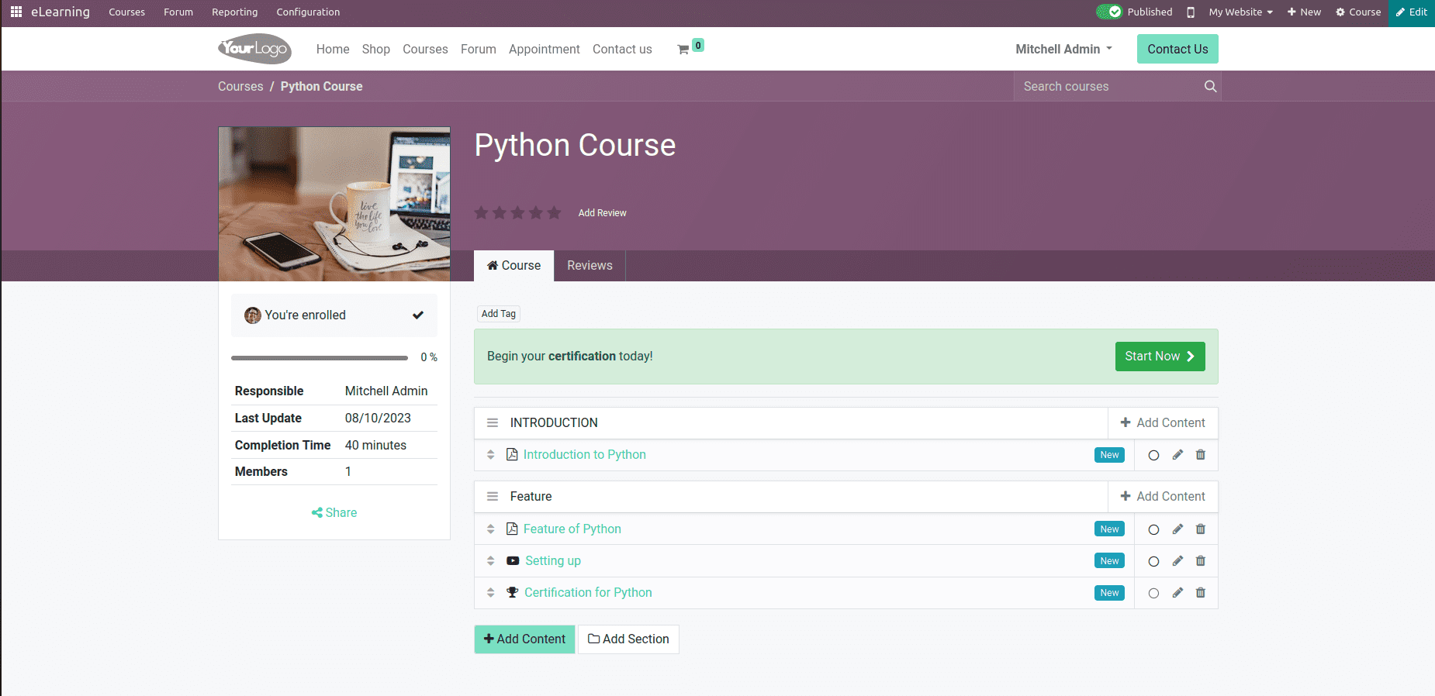The height and width of the screenshot is (696, 1435).
Task: Click the Feature section drag handle
Action: click(492, 496)
